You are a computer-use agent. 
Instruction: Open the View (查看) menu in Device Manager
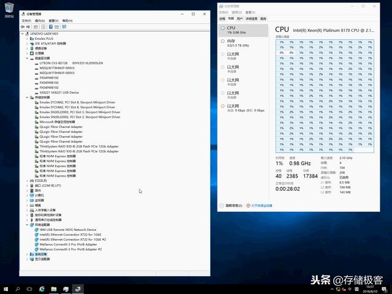[x=53, y=20]
